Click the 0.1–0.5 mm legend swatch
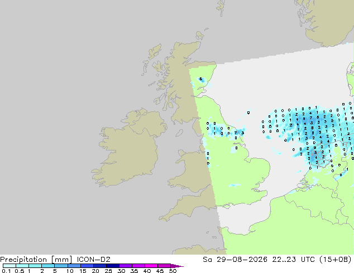354x273 pixels. pyautogui.click(x=9, y=266)
